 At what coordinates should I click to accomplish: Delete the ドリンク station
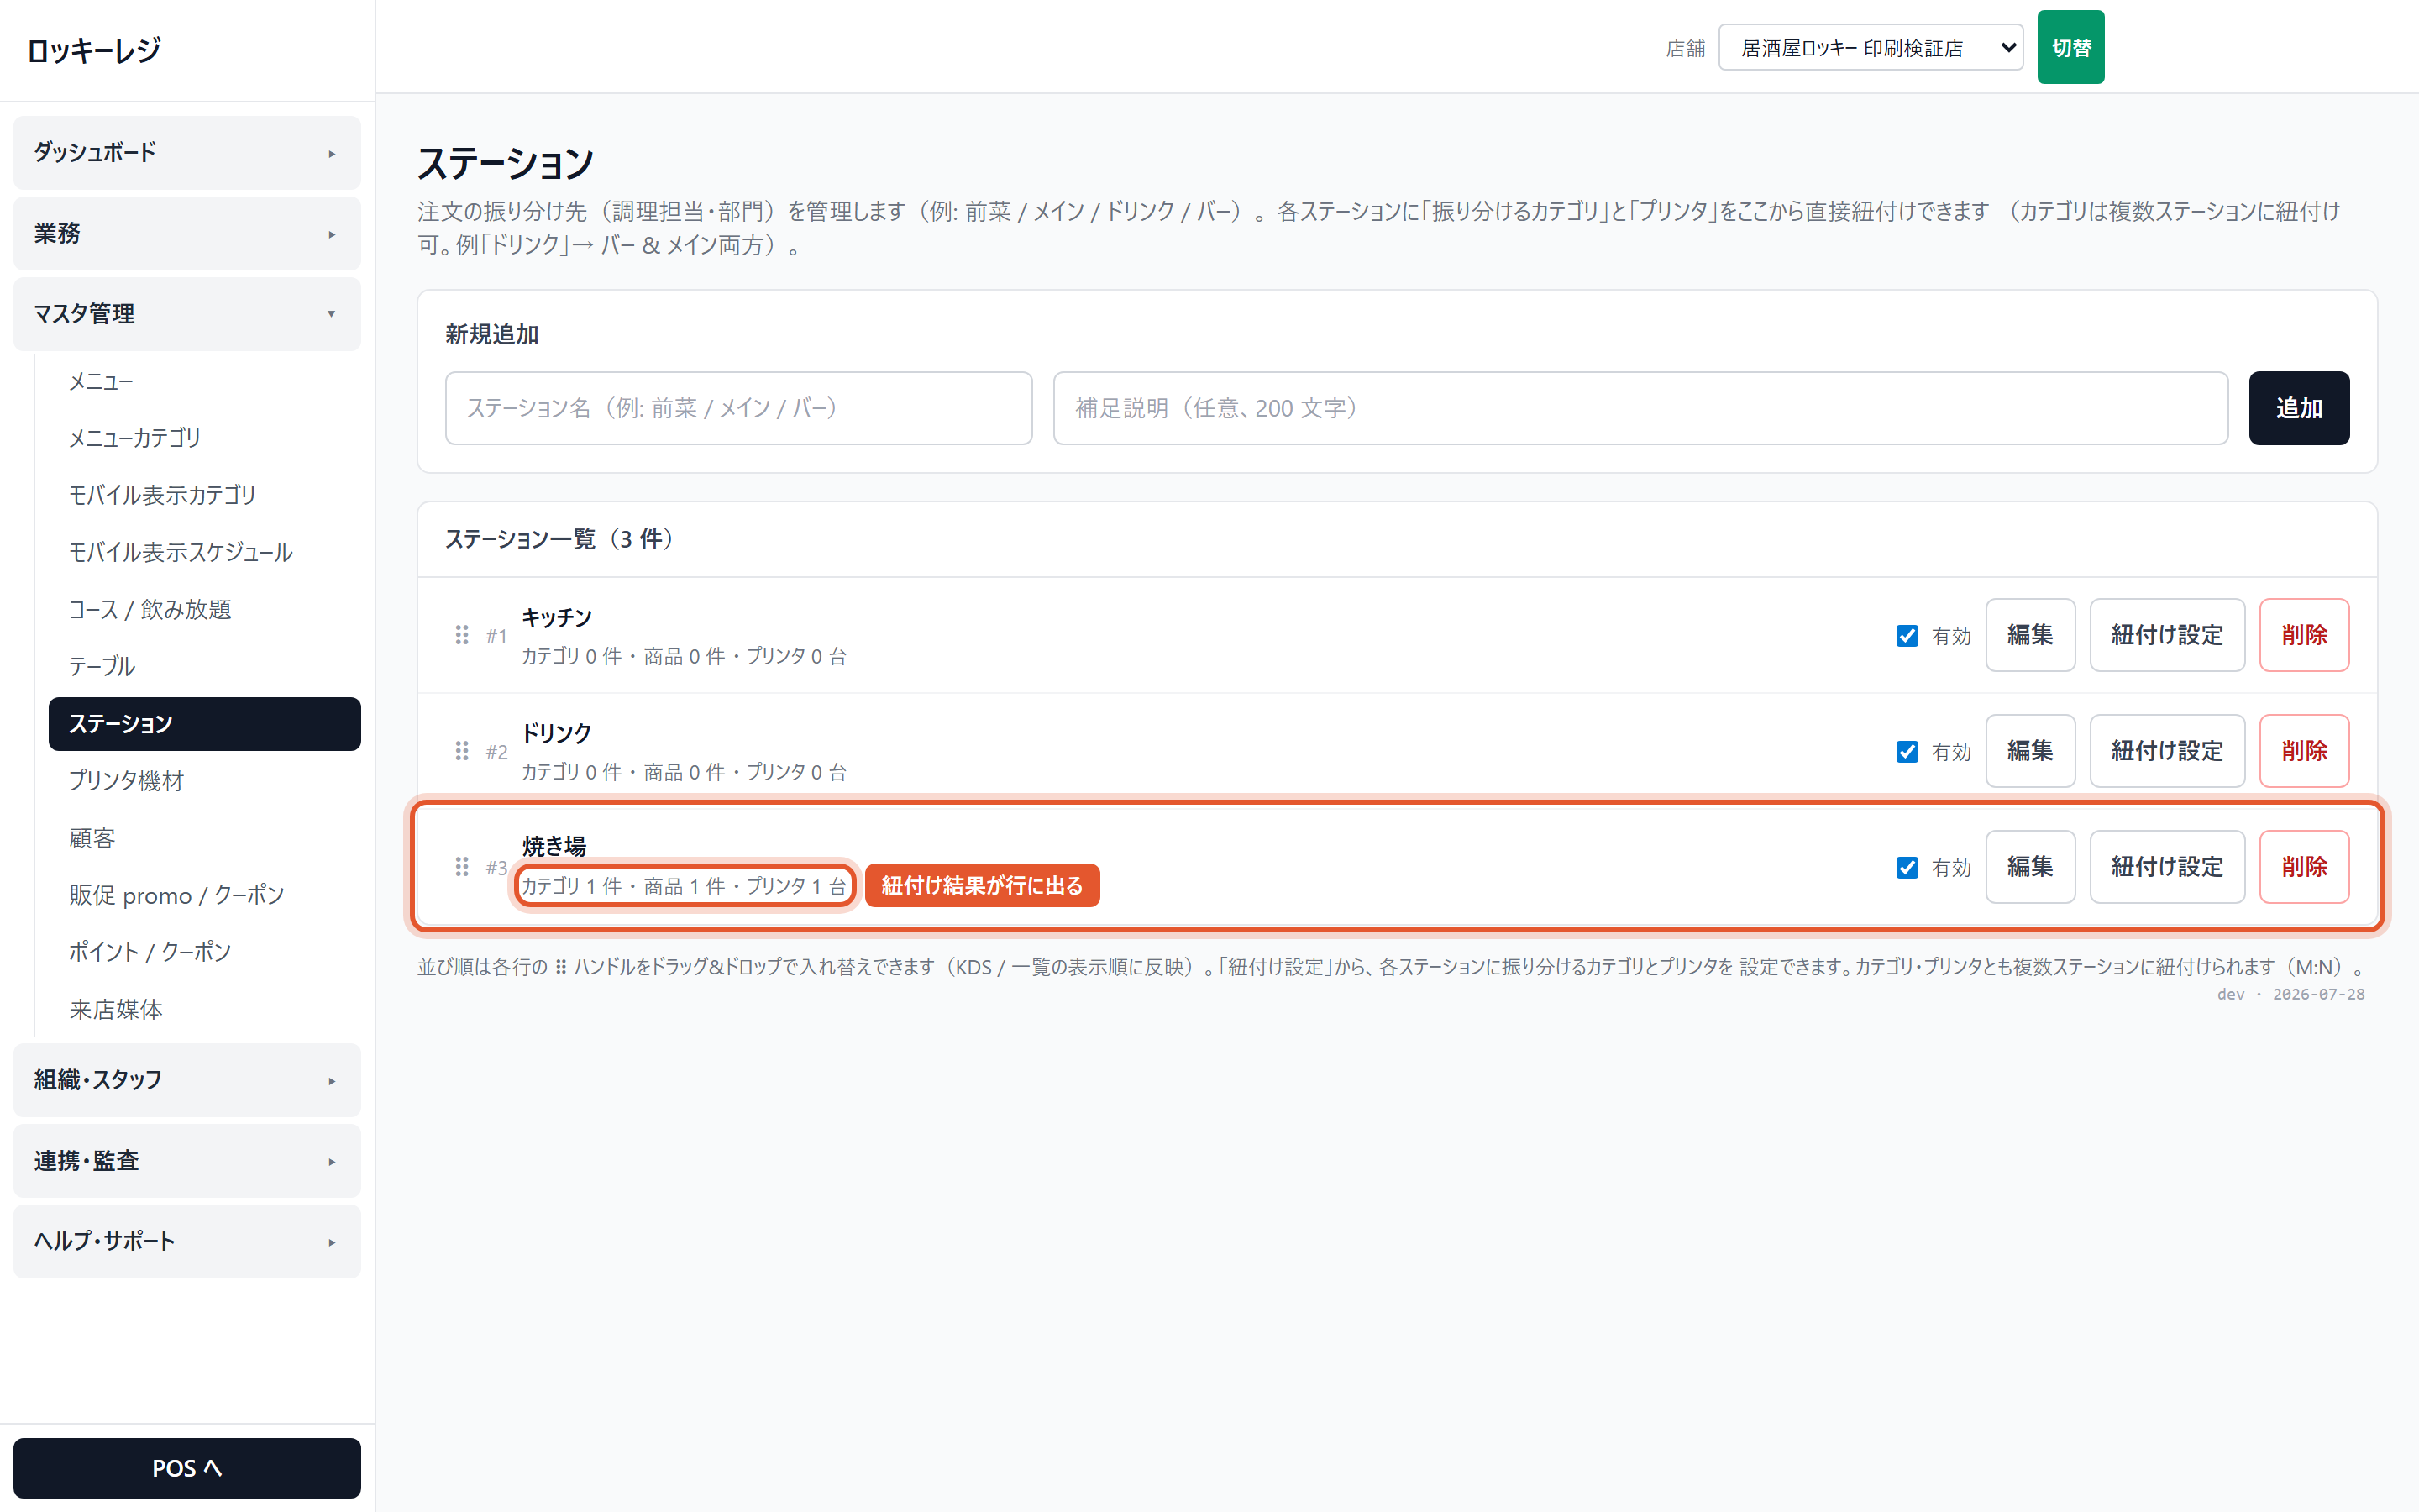coord(2303,751)
